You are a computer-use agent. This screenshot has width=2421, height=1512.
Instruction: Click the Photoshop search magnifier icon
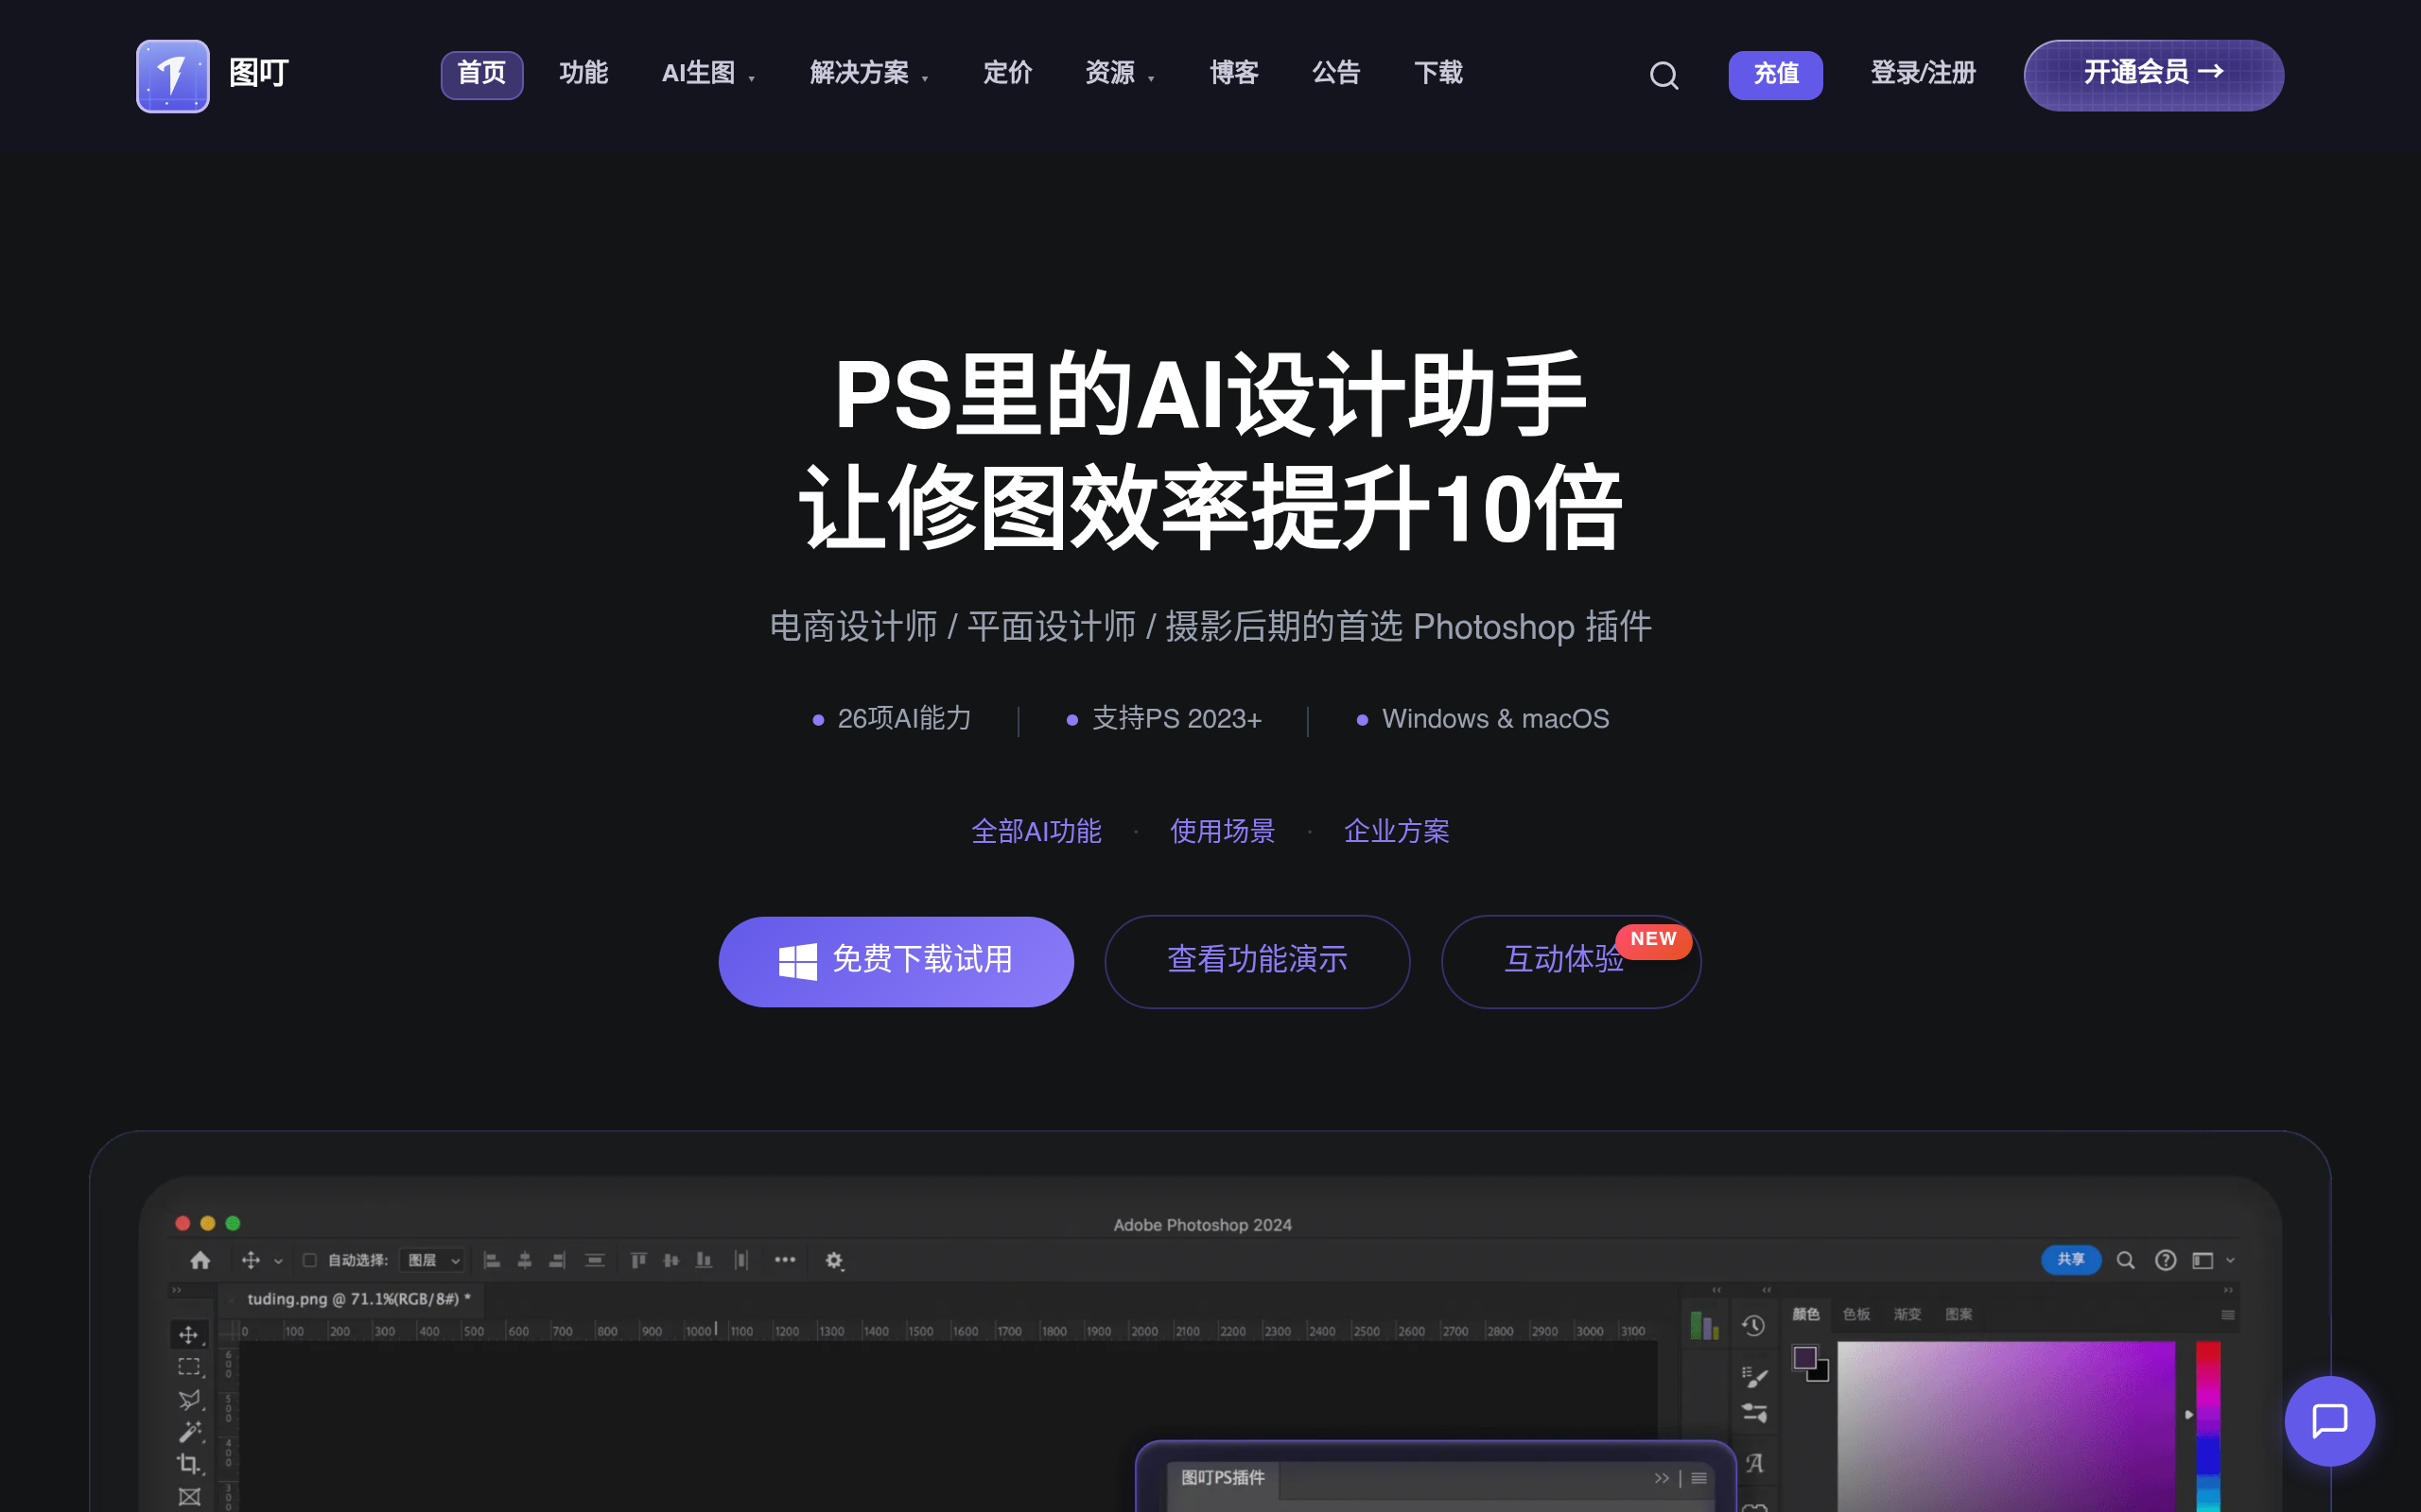(2126, 1260)
